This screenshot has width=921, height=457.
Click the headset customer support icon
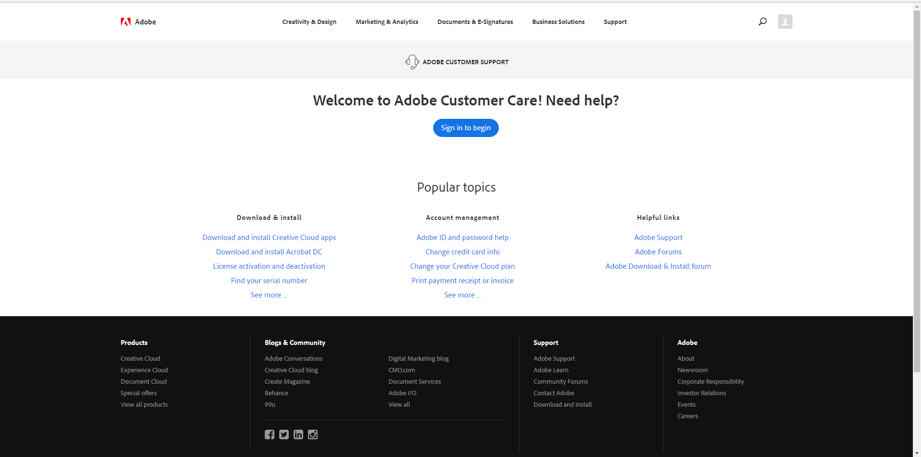412,62
